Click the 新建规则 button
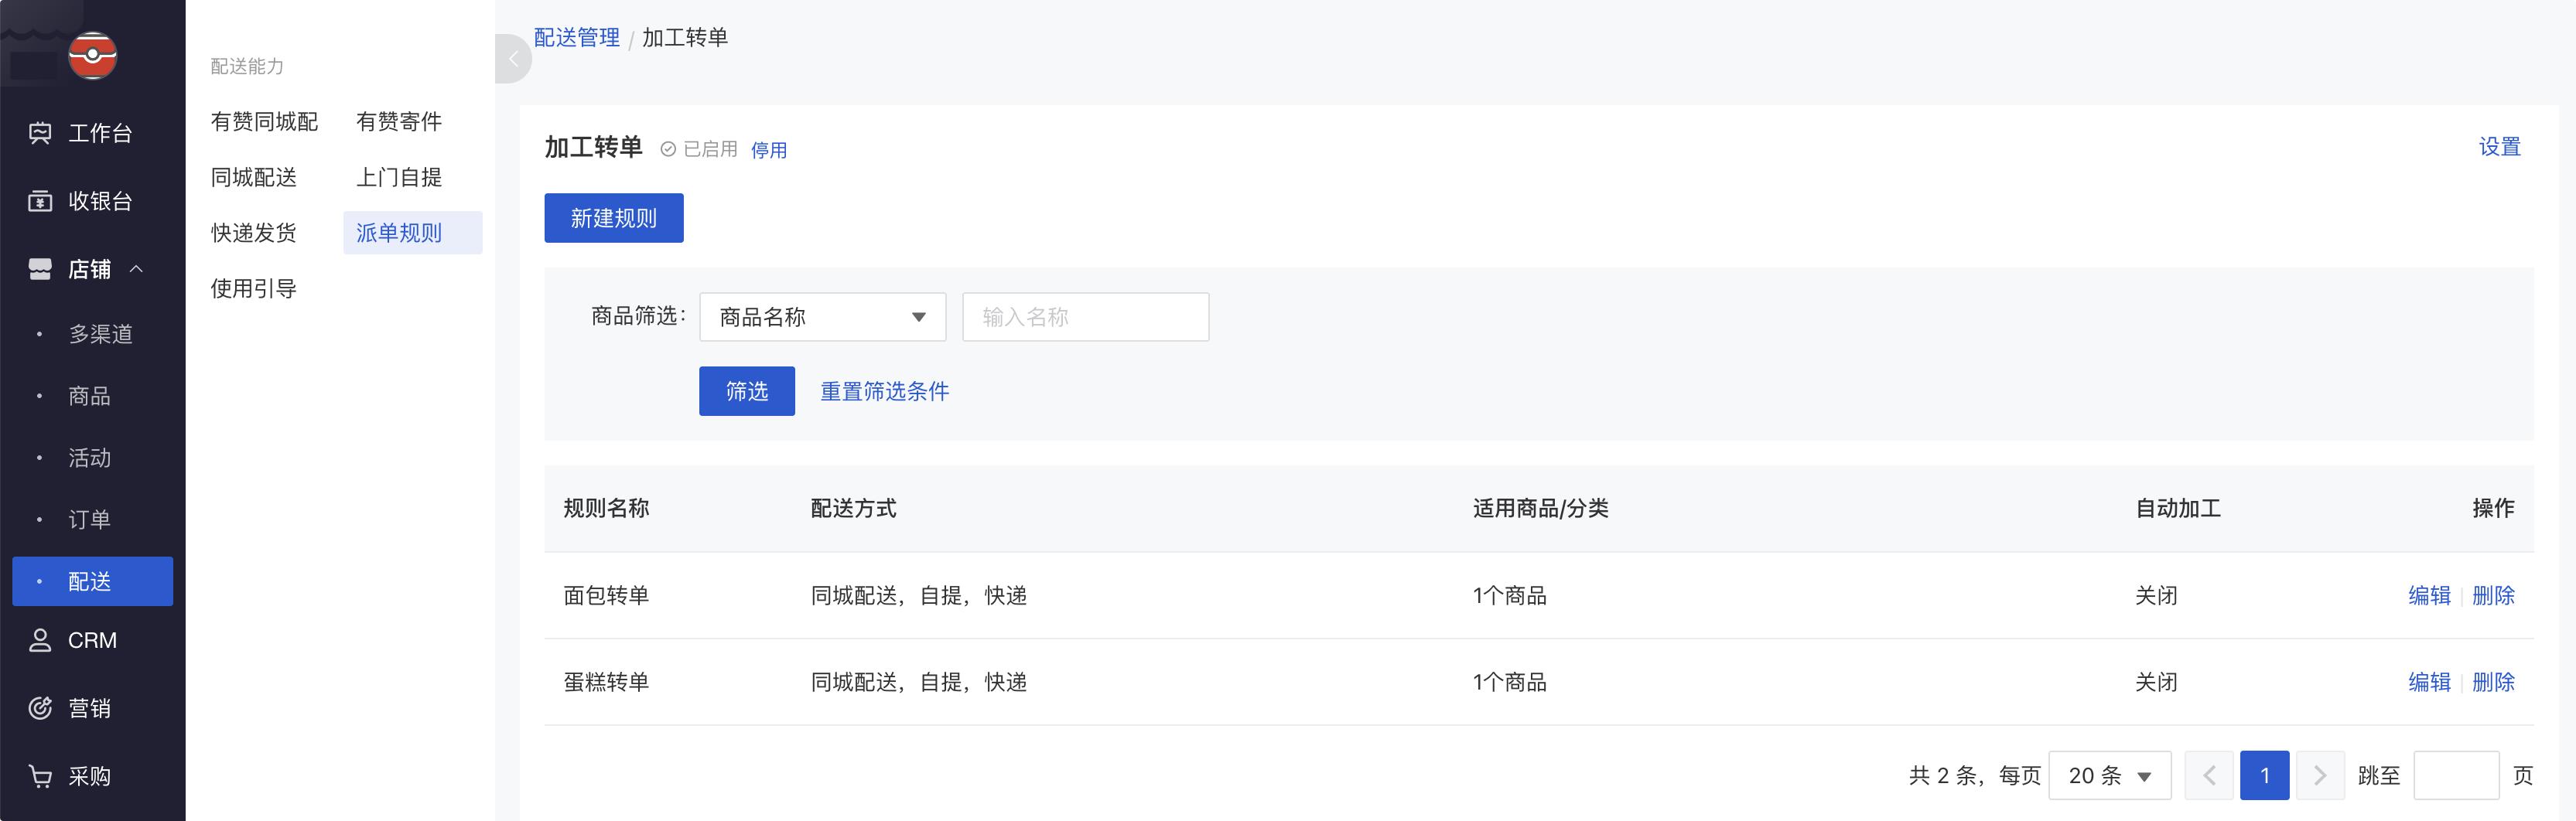 point(613,219)
